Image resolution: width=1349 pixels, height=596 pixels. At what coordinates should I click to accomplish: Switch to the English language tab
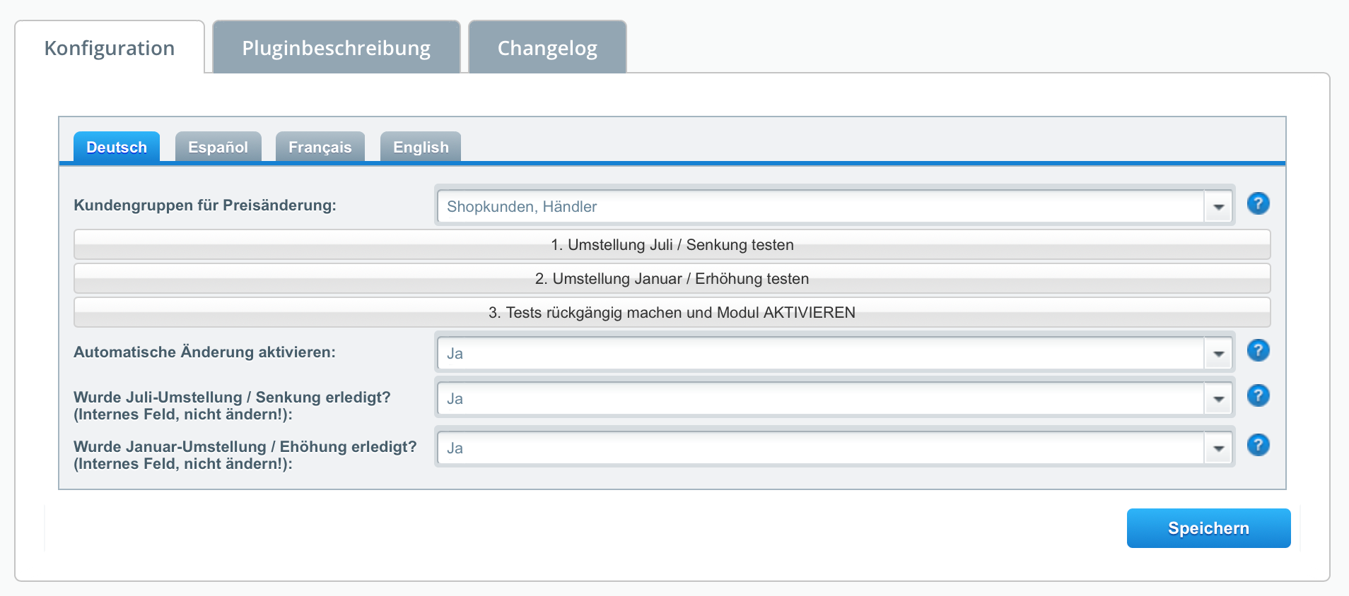421,147
